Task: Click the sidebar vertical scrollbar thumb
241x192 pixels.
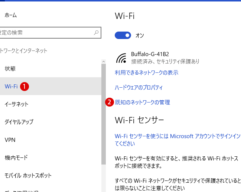Action: click(x=104, y=114)
